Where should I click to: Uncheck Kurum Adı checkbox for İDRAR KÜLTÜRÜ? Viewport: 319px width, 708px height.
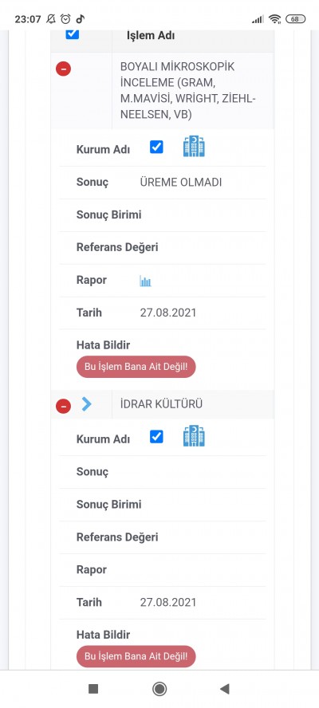pyautogui.click(x=157, y=437)
